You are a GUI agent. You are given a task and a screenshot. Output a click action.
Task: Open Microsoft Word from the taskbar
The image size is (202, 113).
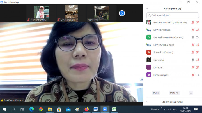tap(96, 109)
